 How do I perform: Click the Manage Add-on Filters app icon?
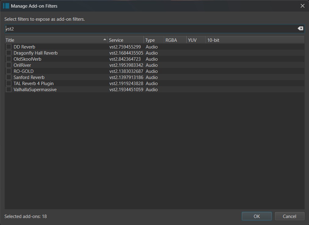tap(6, 6)
